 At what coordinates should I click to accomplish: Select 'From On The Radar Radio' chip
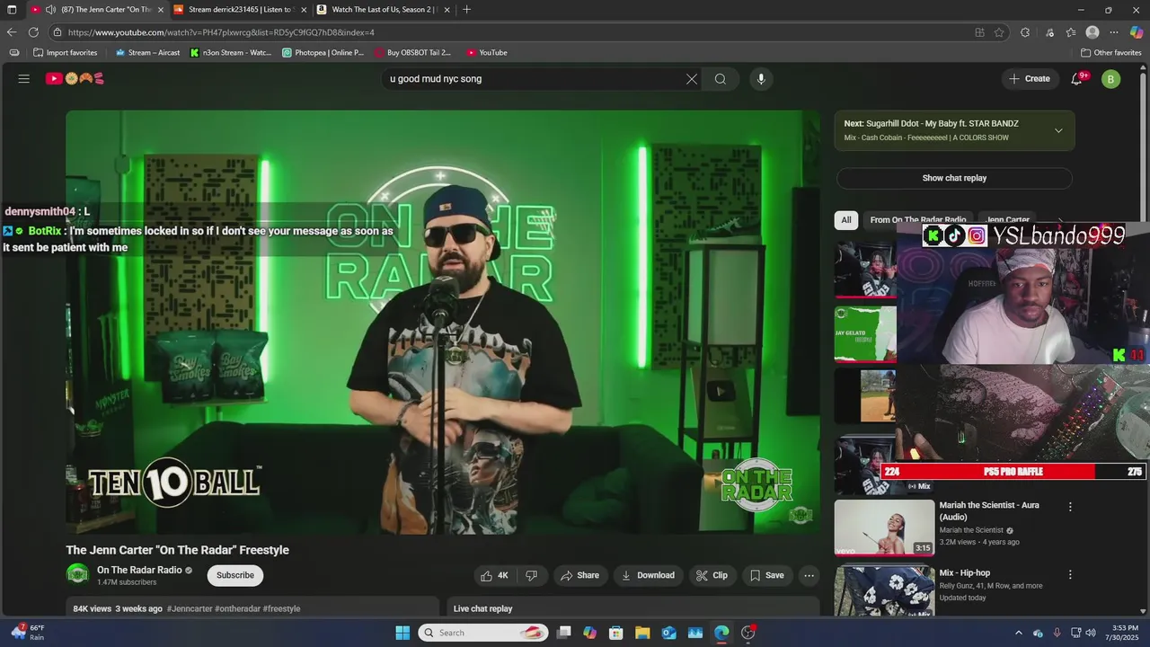(918, 219)
